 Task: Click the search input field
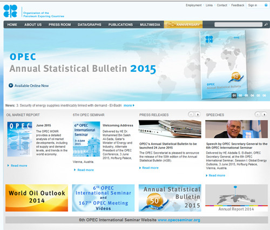pos(238,24)
